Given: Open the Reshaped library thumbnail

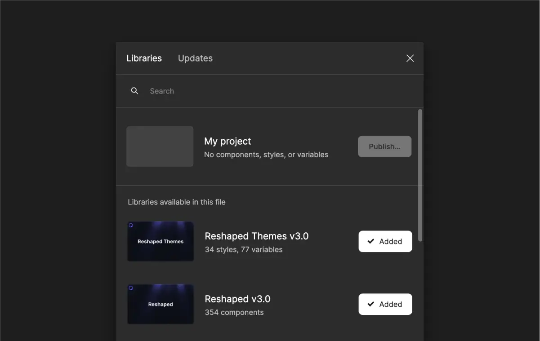Looking at the screenshot, I should [161, 304].
